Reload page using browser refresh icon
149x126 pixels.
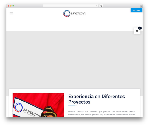click(x=97, y=6)
